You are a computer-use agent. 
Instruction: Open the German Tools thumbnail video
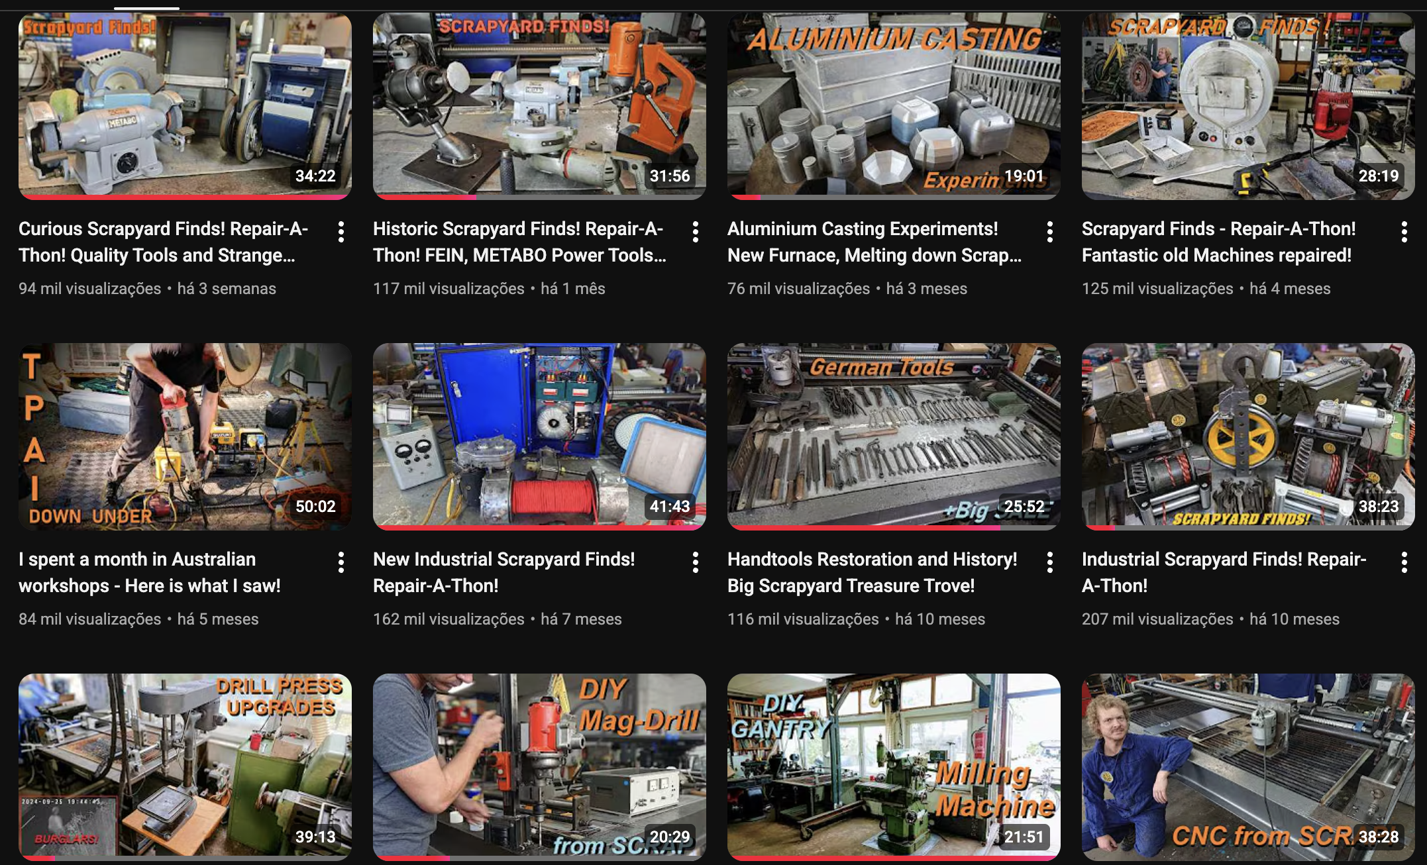(x=893, y=436)
